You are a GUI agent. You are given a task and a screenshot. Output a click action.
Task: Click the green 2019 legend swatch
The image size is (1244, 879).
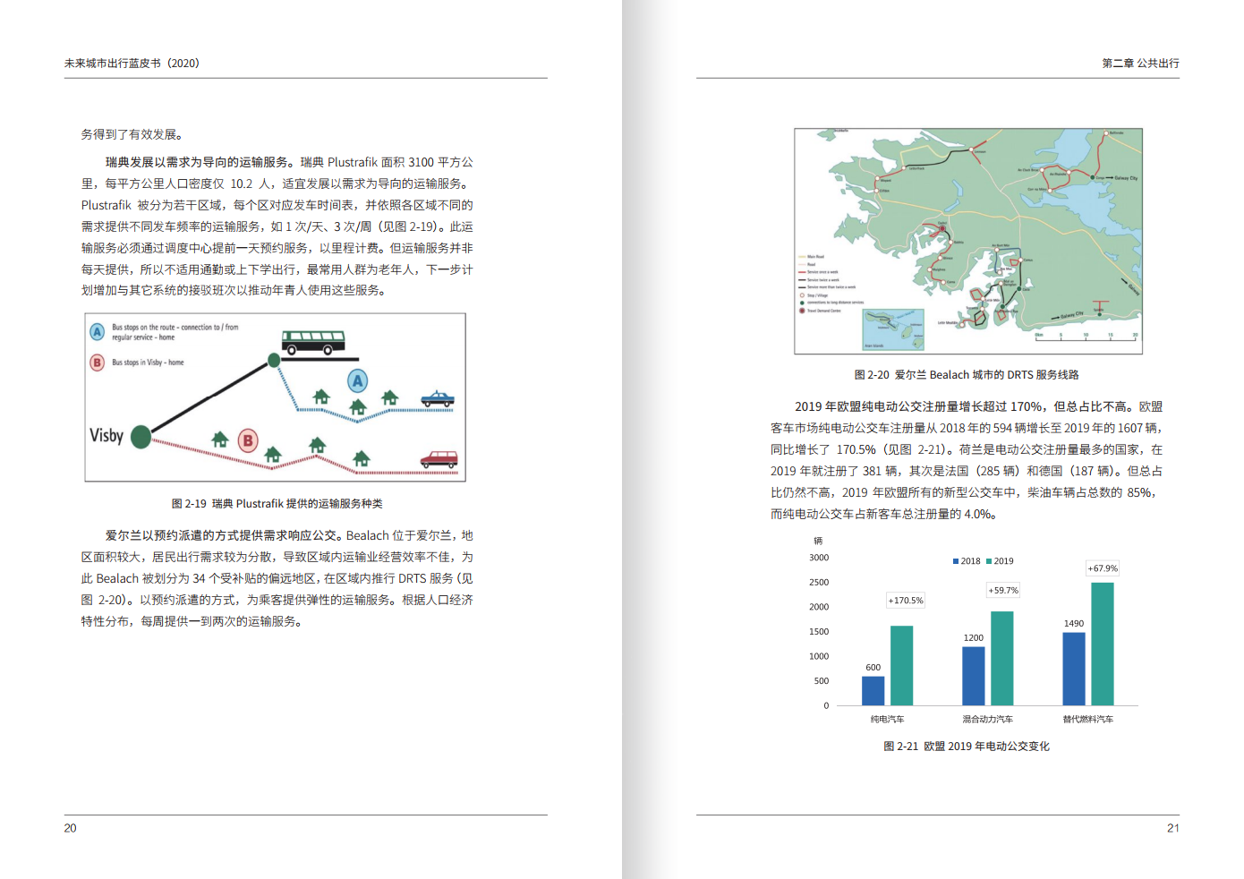(989, 561)
